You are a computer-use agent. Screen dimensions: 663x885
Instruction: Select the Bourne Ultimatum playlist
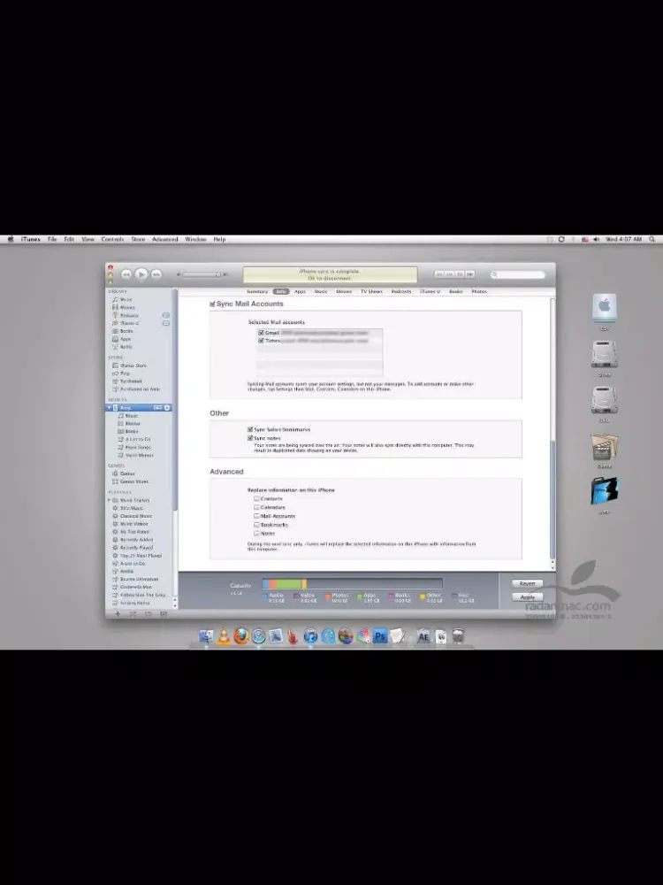(135, 579)
